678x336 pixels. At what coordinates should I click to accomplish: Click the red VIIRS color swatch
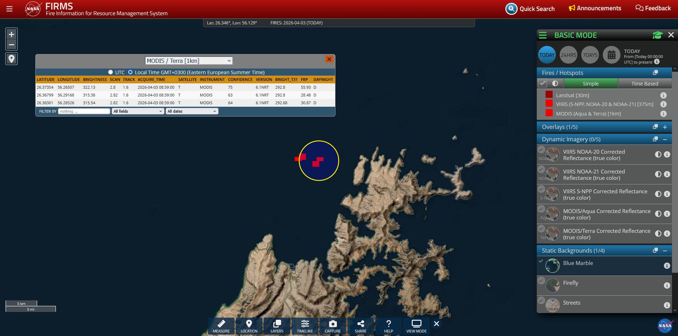[x=549, y=104]
